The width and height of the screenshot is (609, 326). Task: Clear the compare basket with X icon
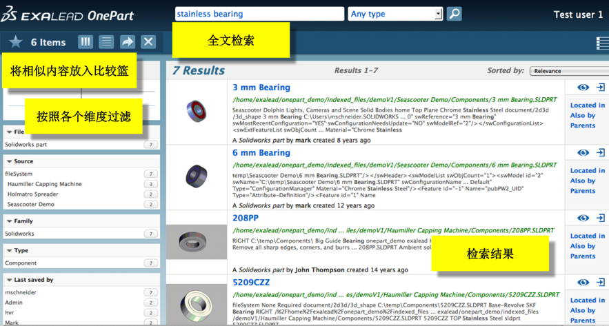148,42
